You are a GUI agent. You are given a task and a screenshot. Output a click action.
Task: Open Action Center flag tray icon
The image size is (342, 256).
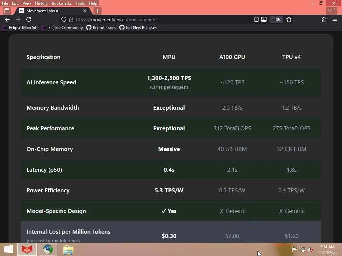pyautogui.click(x=294, y=249)
